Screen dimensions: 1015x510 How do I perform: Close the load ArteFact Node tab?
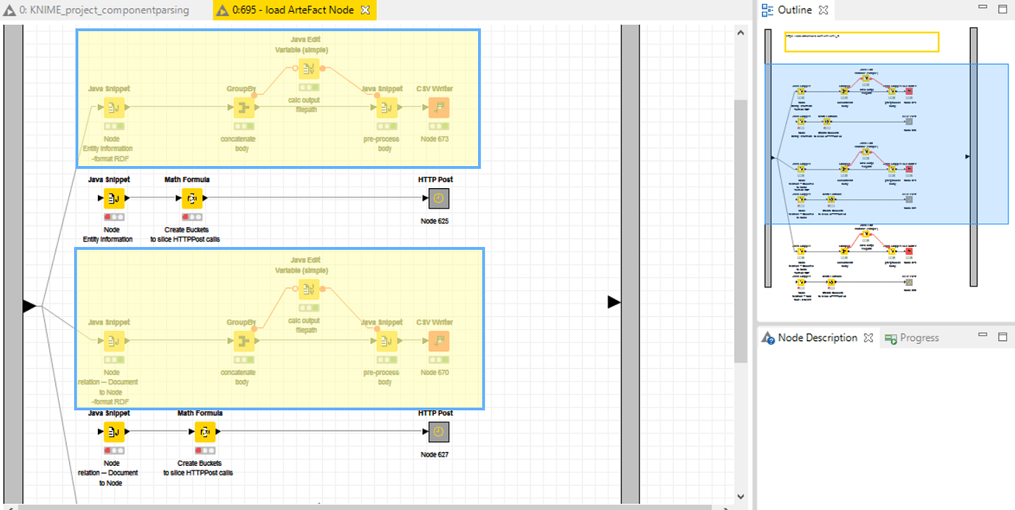click(x=366, y=10)
